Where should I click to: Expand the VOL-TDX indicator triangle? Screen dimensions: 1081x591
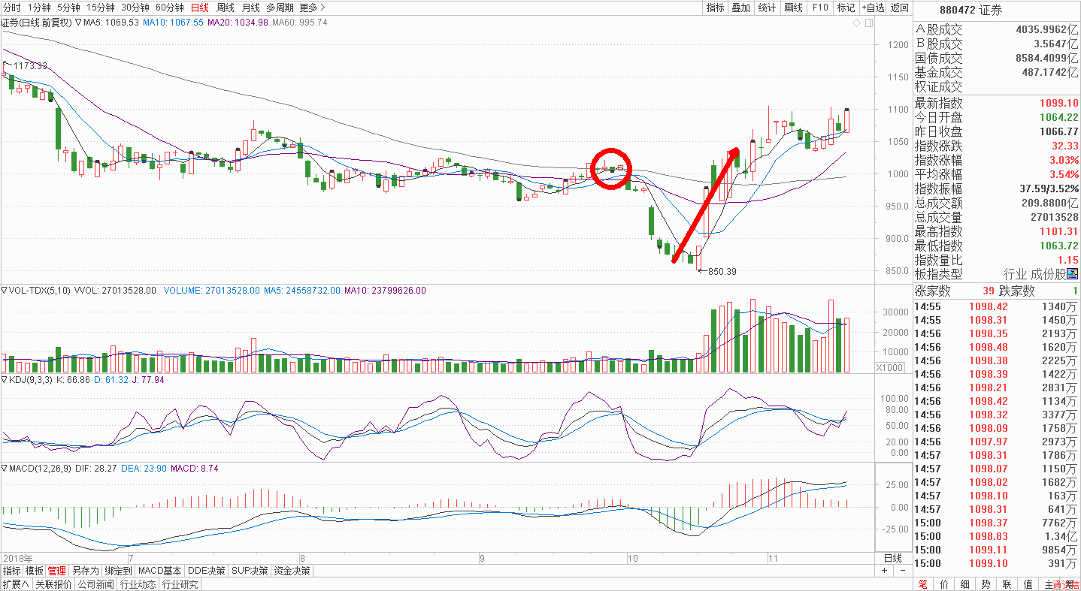pos(4,290)
